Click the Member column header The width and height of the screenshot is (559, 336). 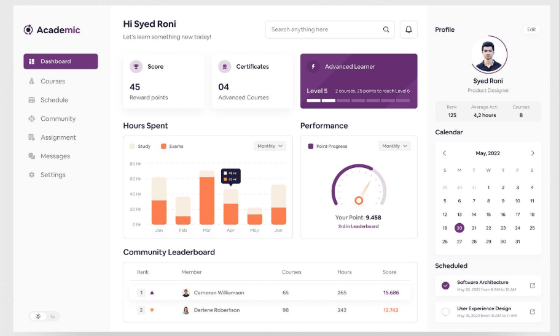(x=192, y=272)
